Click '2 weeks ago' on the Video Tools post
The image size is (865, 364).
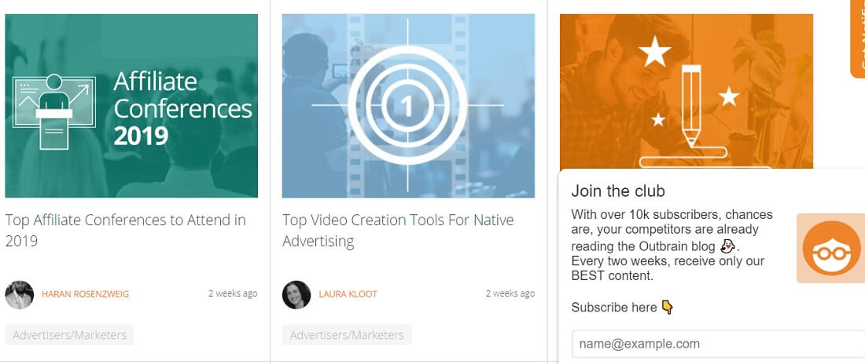(x=510, y=293)
